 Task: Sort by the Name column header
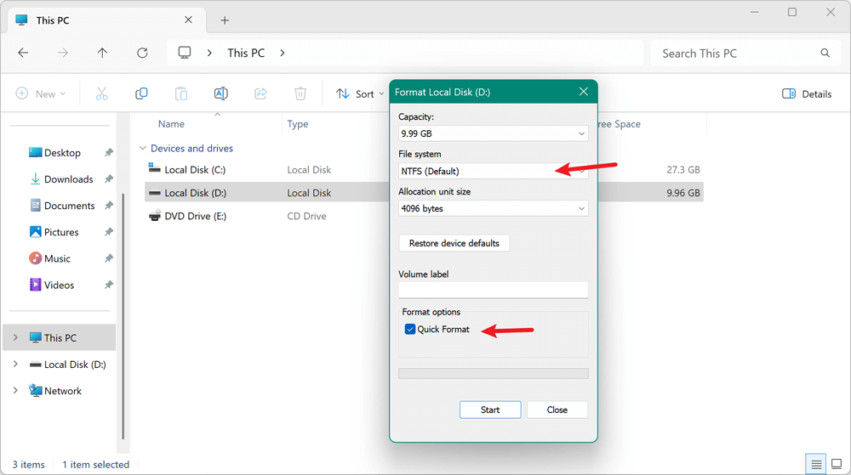pyautogui.click(x=171, y=124)
